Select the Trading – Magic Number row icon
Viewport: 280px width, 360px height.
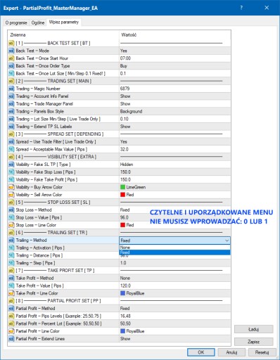pyautogui.click(x=11, y=89)
